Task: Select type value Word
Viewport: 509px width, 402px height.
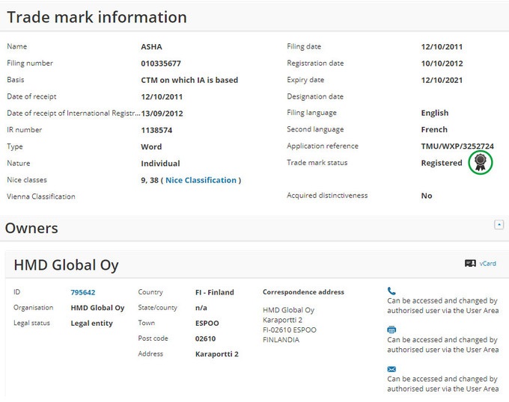Action: [151, 146]
